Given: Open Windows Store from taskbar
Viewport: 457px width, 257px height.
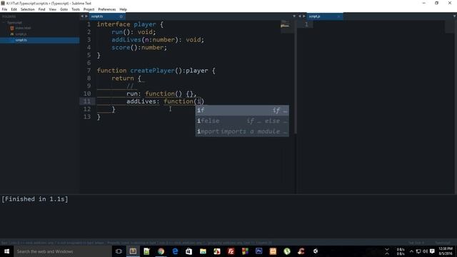Looking at the screenshot, I should (189, 251).
